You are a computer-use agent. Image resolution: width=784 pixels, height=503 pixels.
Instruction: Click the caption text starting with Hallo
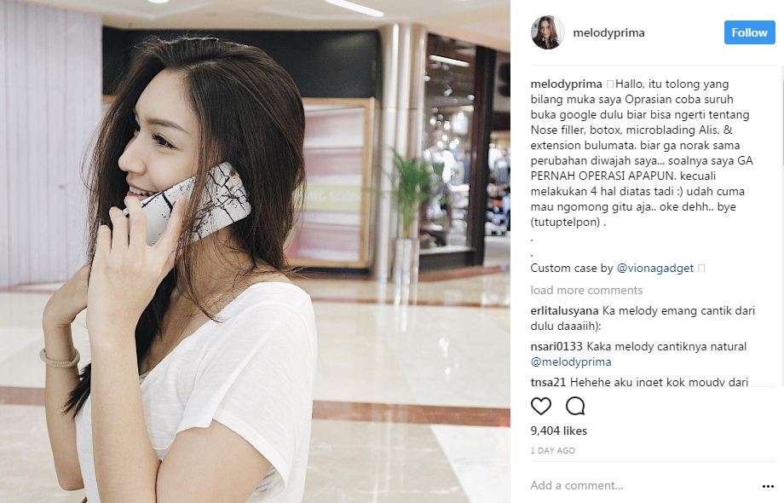click(x=642, y=153)
